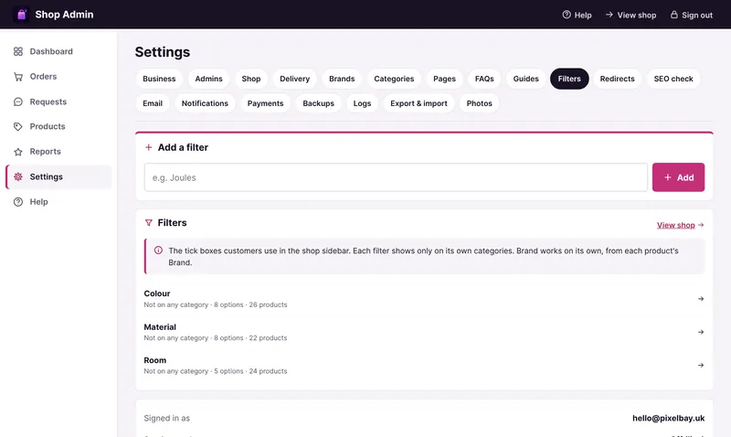The width and height of the screenshot is (731, 437).
Task: Switch to the Pages tab
Action: [444, 79]
